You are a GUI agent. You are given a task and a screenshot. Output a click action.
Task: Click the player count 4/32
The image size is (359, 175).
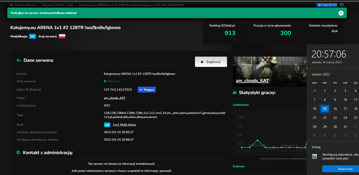107,106
